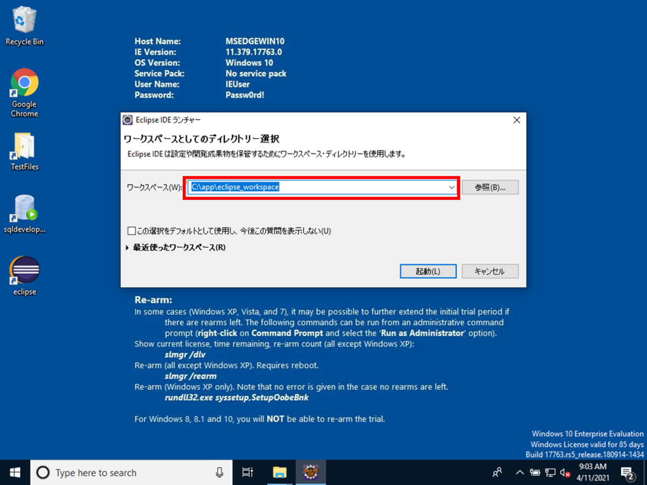647x485 pixels.
Task: Open the Windows Start menu
Action: pos(15,473)
